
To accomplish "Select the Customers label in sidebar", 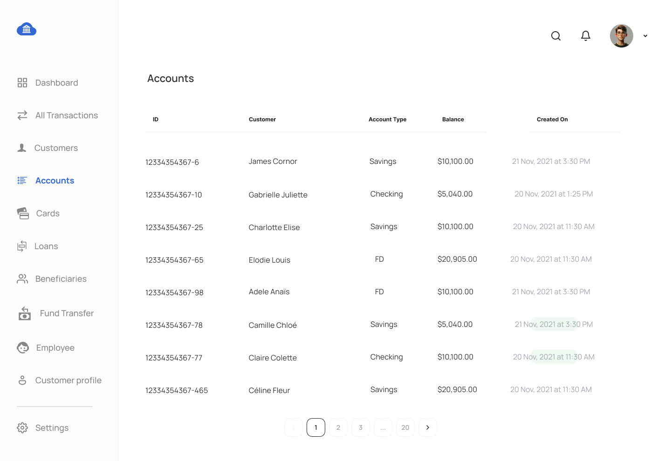I will 56,148.
